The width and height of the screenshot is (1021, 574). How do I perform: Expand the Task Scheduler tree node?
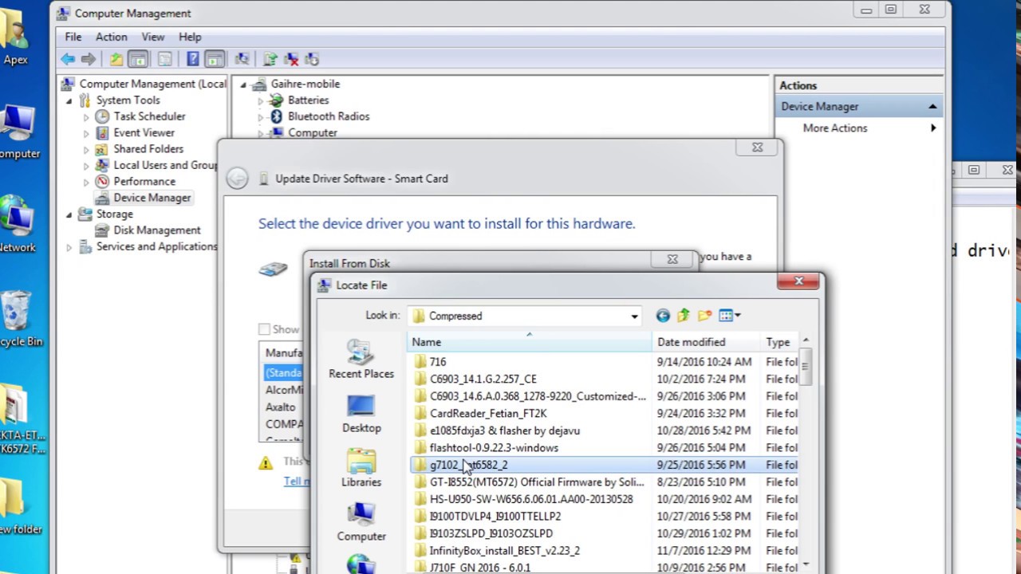tap(86, 117)
